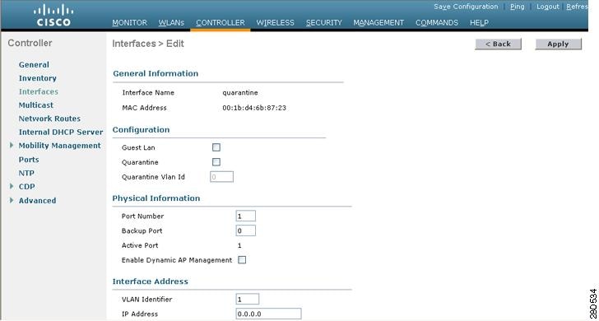
Task: Open Ports in sidebar
Action: [29, 160]
